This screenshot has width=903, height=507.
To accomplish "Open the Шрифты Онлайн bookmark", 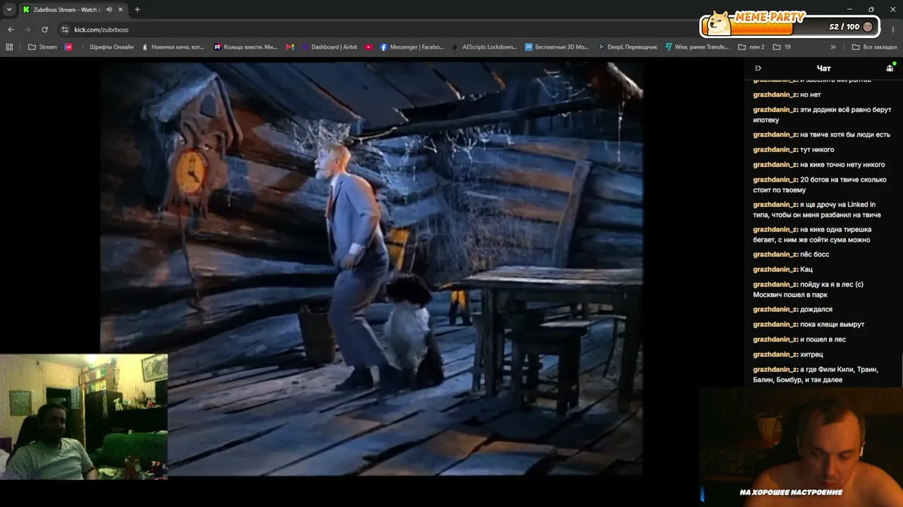I will pyautogui.click(x=107, y=47).
